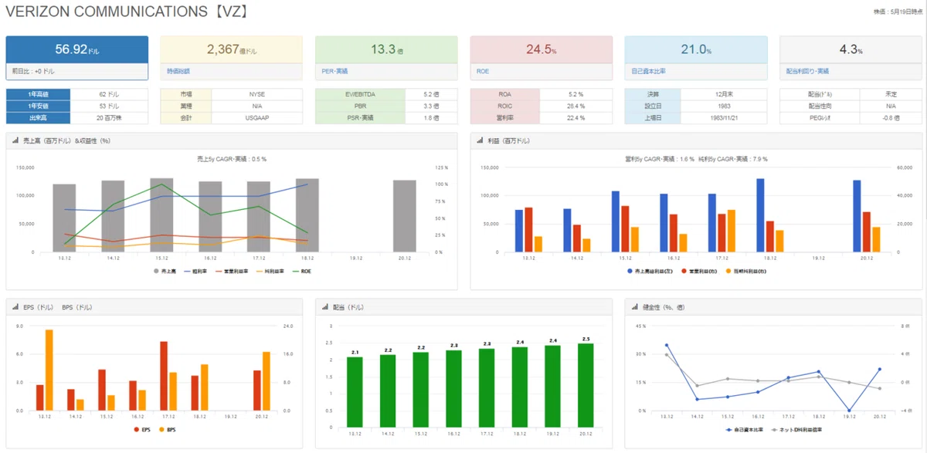Click the EPS (ドル) BPS (ドル) panel header
The image size is (927, 453).
coord(154,306)
